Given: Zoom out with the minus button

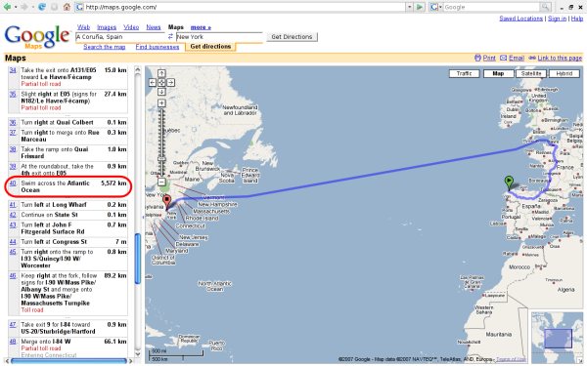Looking at the screenshot, I should pyautogui.click(x=161, y=183).
